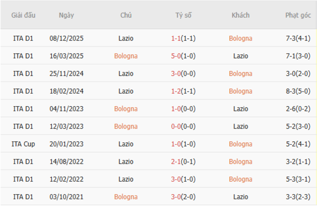Click the "Tỷ số" column header
Screen dimensions: 317x208
pos(183,15)
